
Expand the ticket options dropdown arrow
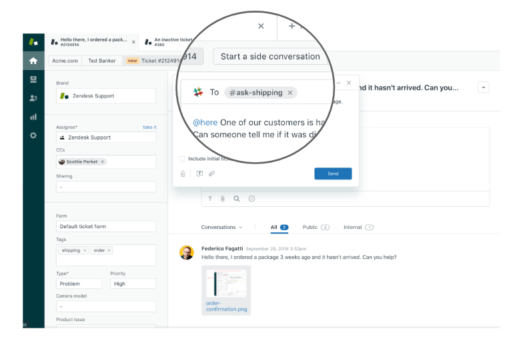(x=484, y=87)
